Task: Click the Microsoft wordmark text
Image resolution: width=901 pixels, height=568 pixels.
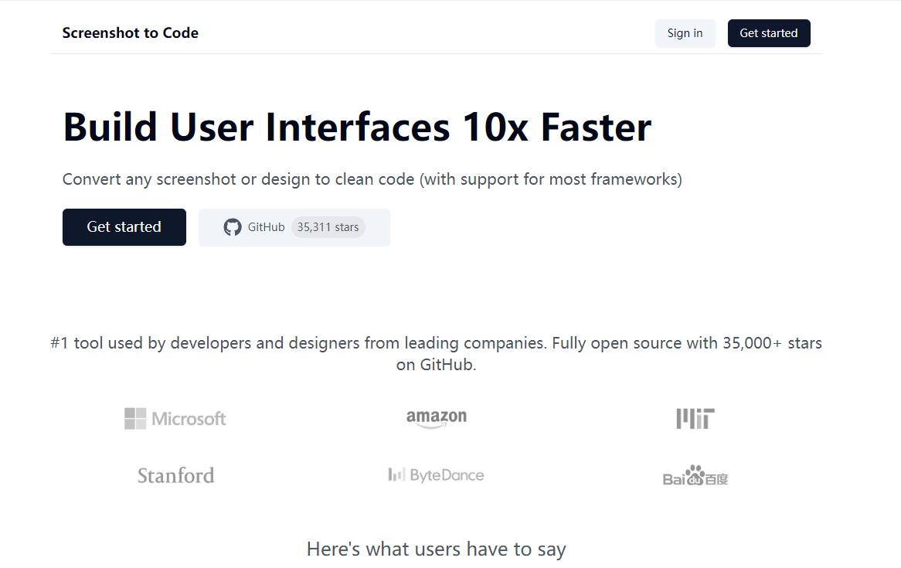Action: 189,419
